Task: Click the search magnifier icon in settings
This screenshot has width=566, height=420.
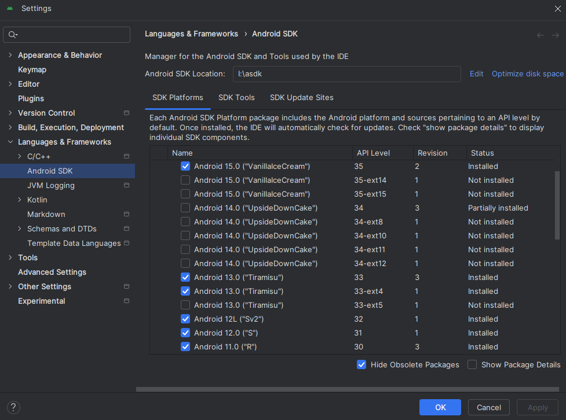Action: pos(13,35)
